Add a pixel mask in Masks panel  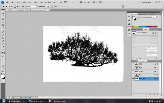click(x=153, y=33)
